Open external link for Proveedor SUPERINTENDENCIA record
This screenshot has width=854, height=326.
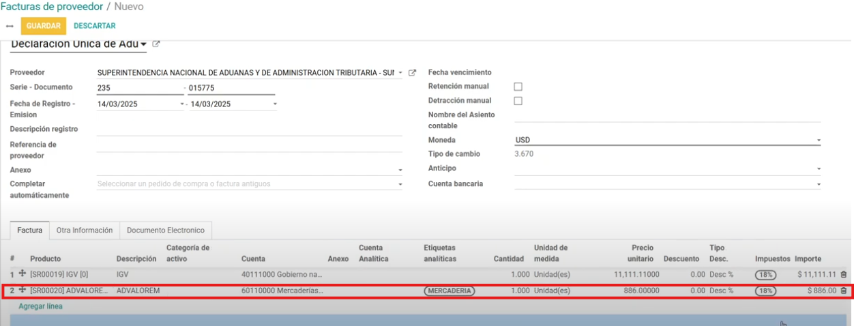point(412,72)
